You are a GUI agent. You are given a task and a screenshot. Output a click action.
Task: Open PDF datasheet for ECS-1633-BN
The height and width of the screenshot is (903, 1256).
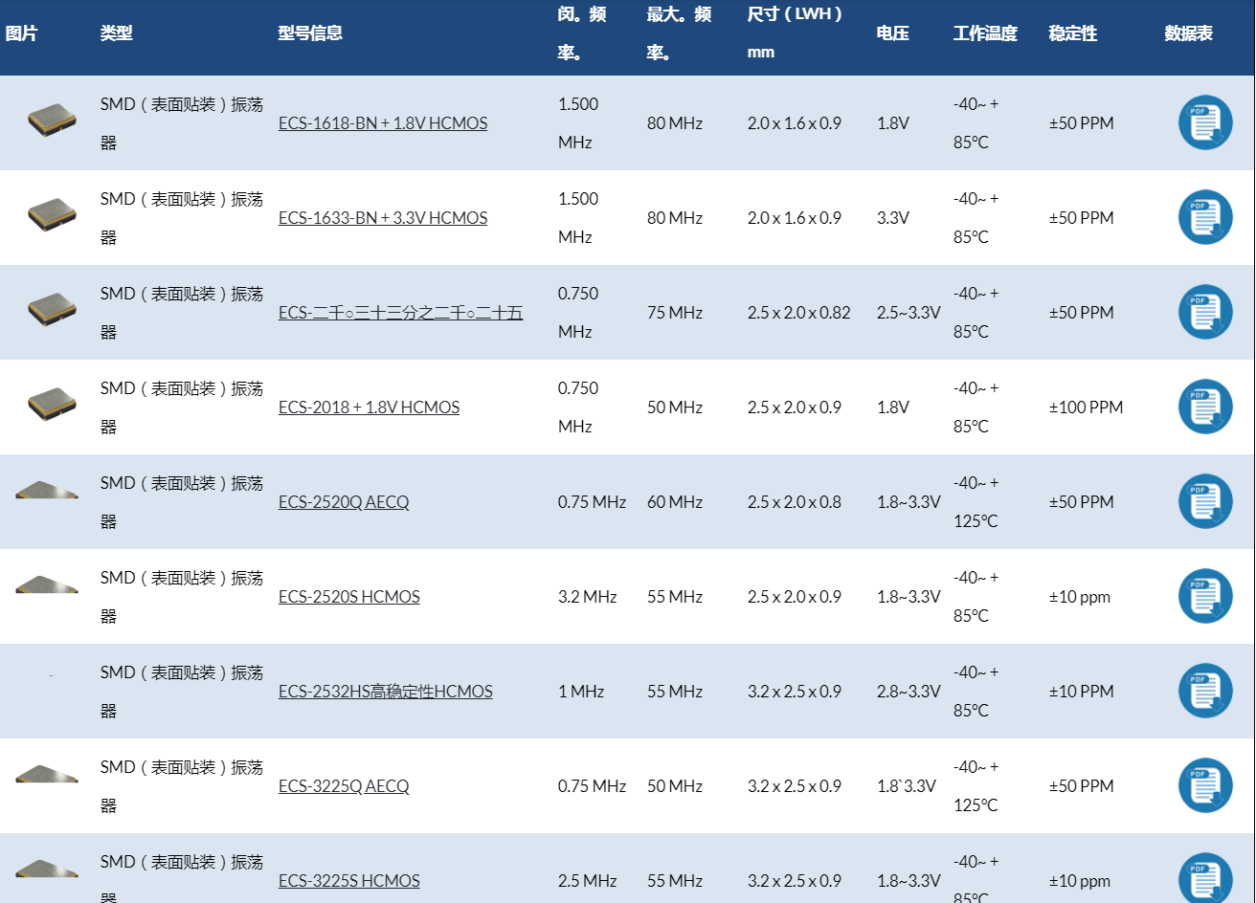pyautogui.click(x=1204, y=217)
